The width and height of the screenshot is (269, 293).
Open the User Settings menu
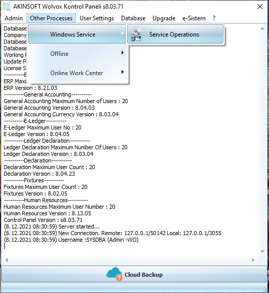click(x=97, y=18)
